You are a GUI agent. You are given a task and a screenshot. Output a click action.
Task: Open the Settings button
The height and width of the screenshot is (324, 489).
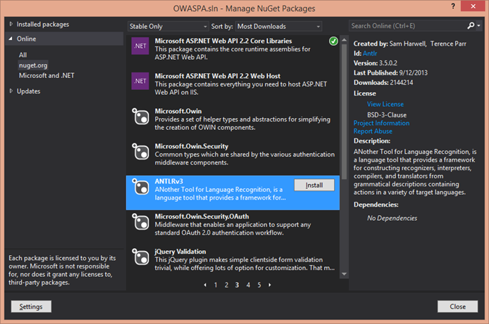tap(31, 306)
